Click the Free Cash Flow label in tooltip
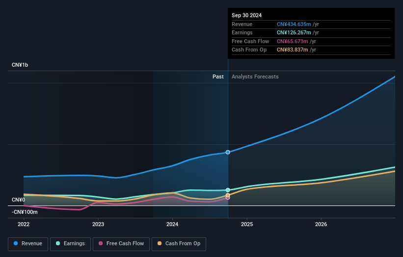 (x=250, y=41)
